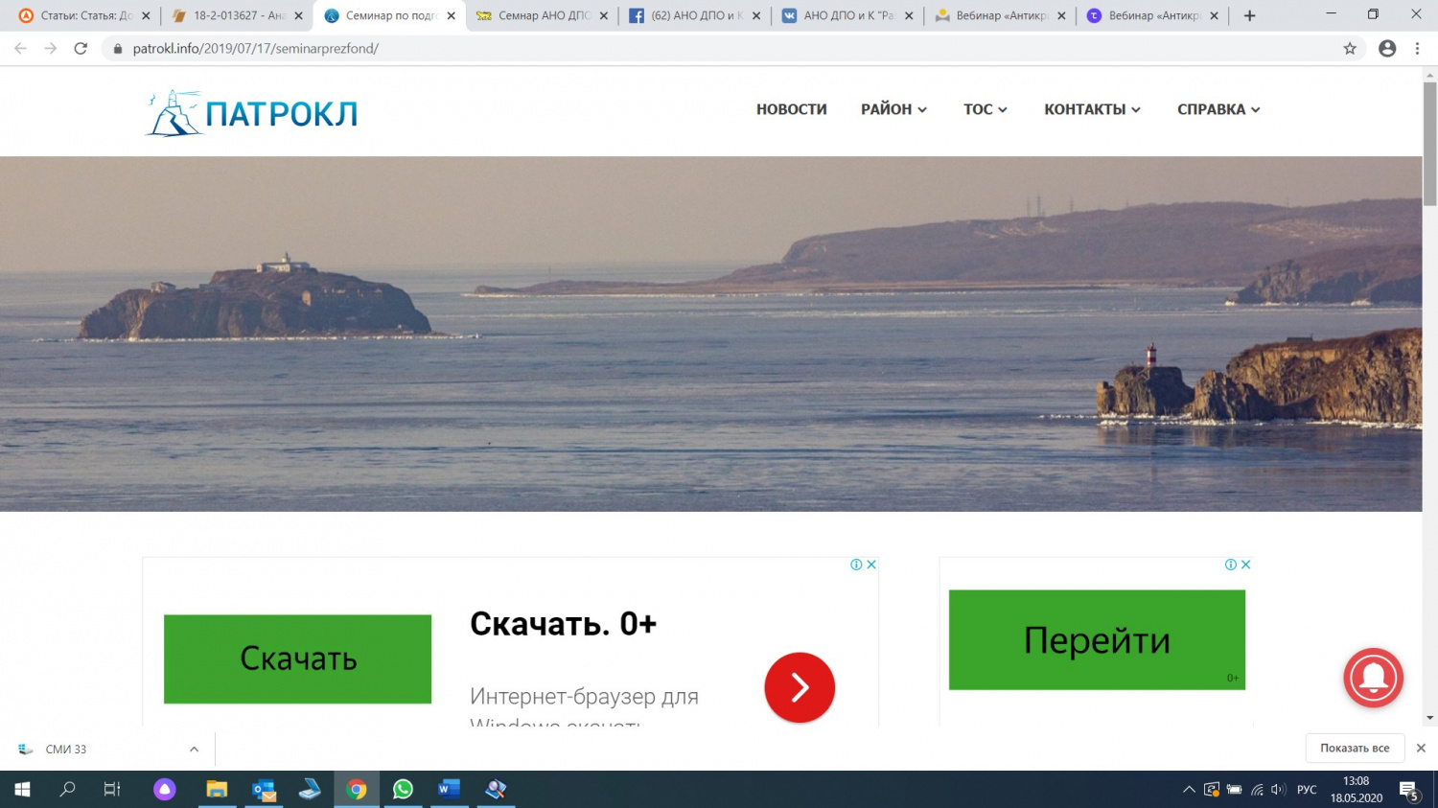Open a new browser tab
The width and height of the screenshot is (1438, 808).
[x=1249, y=15]
